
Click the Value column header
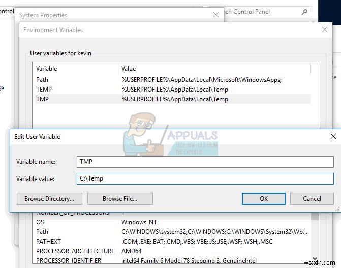pyautogui.click(x=214, y=69)
